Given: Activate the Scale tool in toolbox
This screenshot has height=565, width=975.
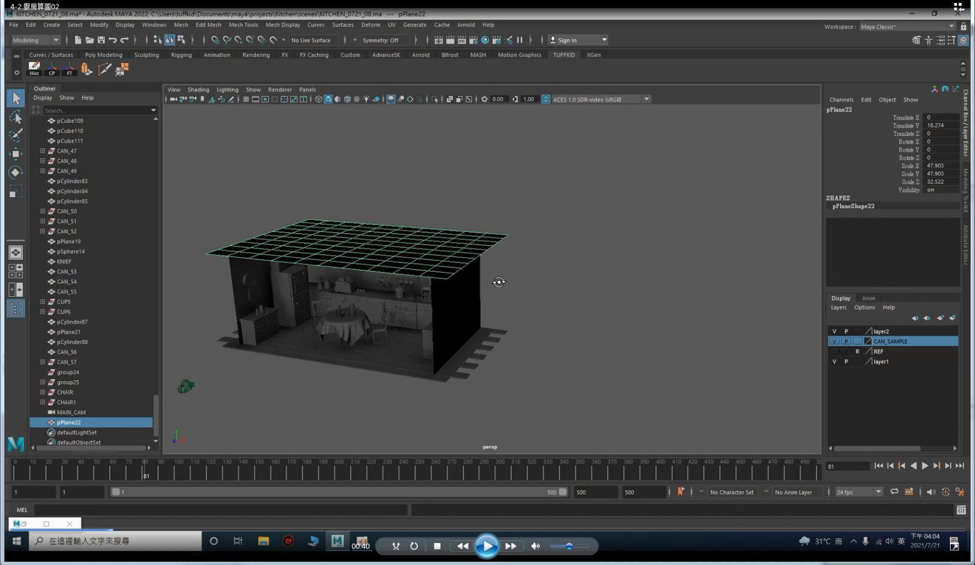Looking at the screenshot, I should coord(16,192).
